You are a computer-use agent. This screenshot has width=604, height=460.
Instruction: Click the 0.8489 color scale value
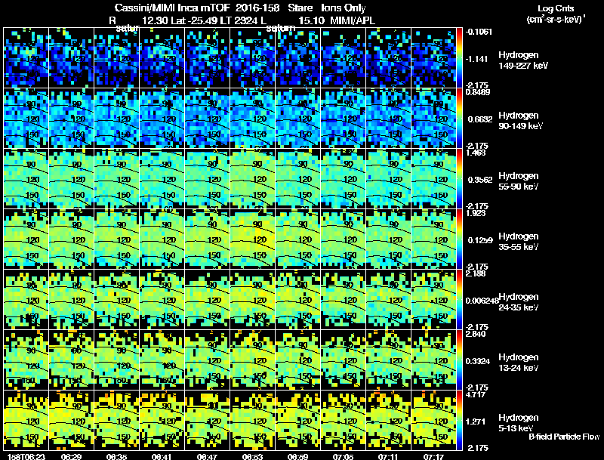(x=478, y=92)
